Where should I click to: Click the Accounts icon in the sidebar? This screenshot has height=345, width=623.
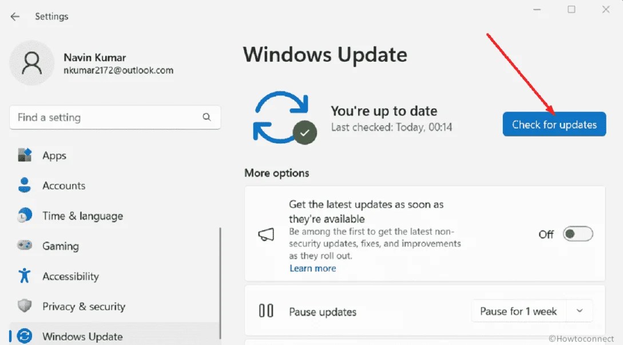pyautogui.click(x=25, y=185)
